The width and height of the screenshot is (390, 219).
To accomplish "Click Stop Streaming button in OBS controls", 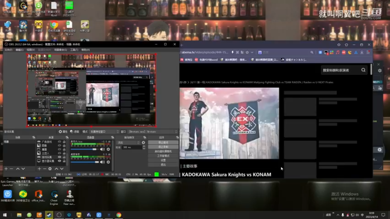I will click(163, 143).
